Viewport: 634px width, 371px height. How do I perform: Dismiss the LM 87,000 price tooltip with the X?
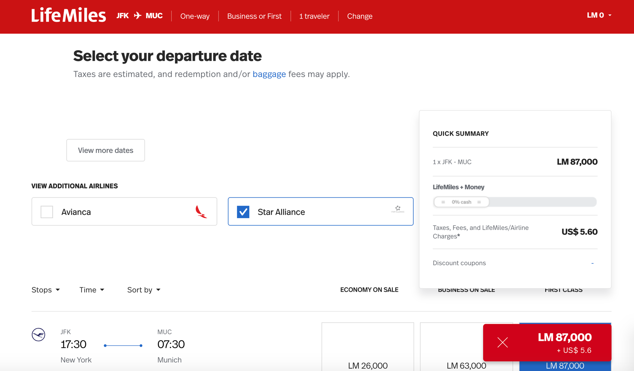click(502, 343)
